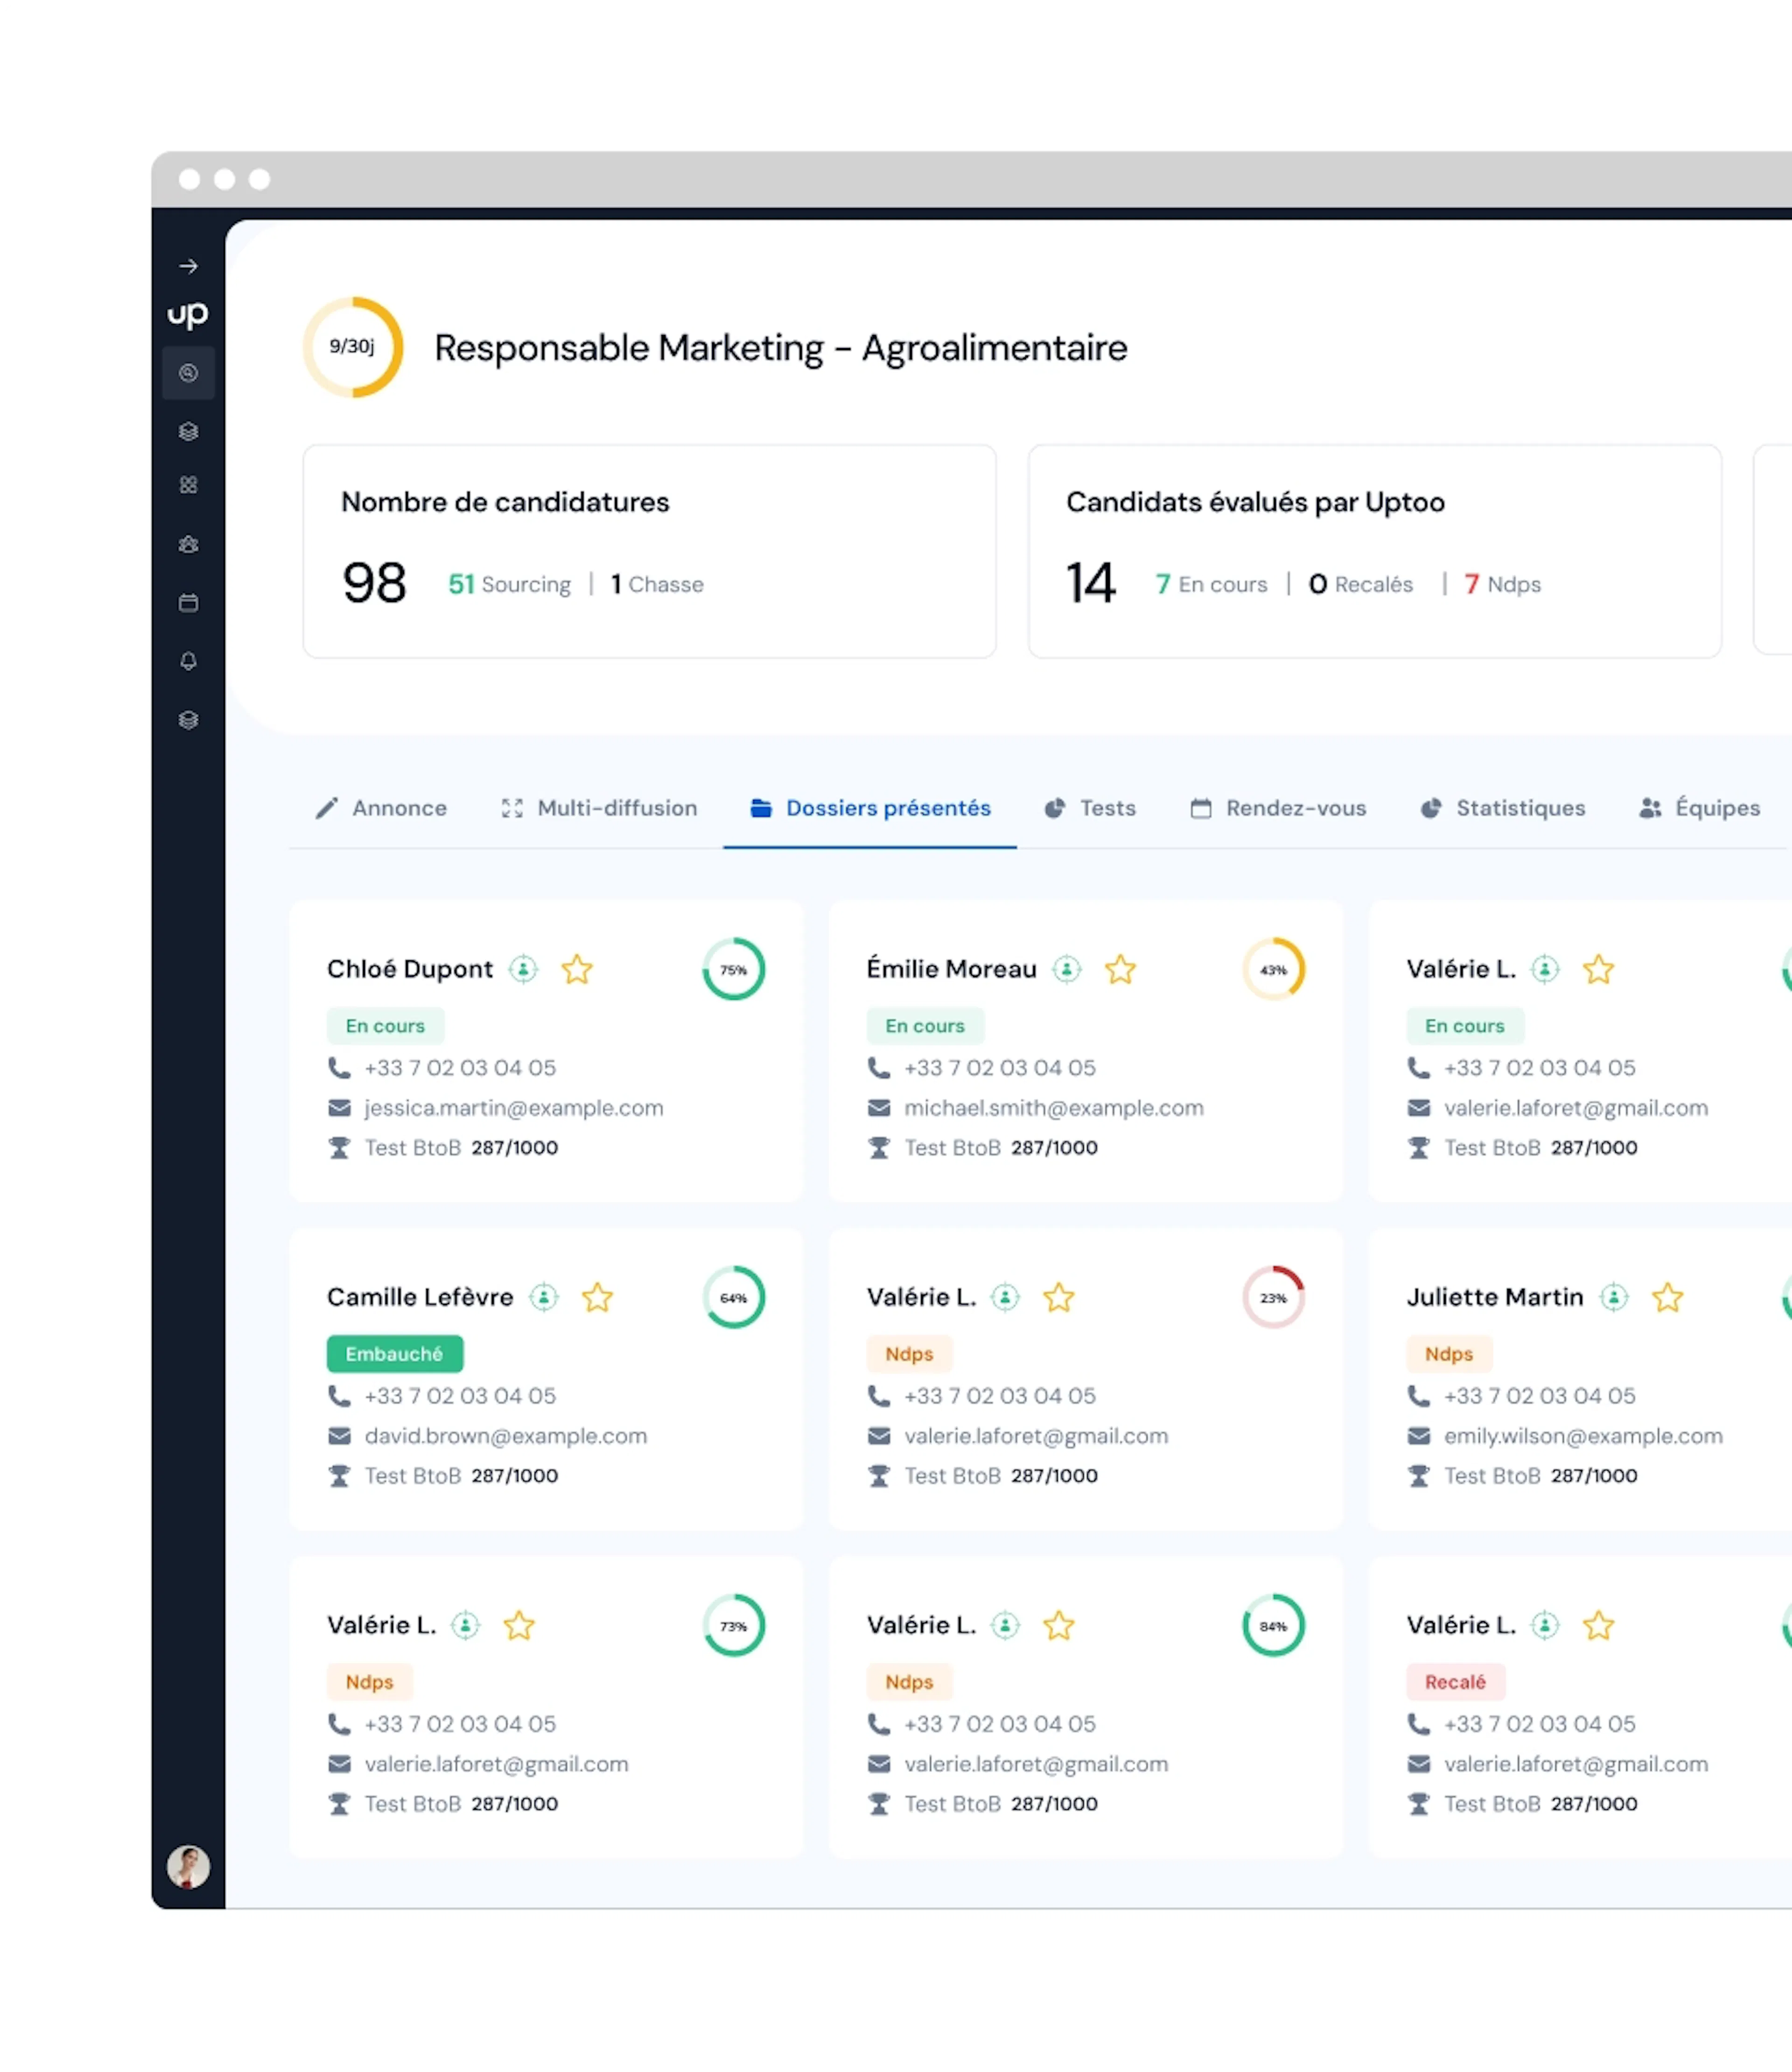This screenshot has height=2072, width=1792.
Task: Click the email jessica.martin@example.com
Action: click(512, 1108)
